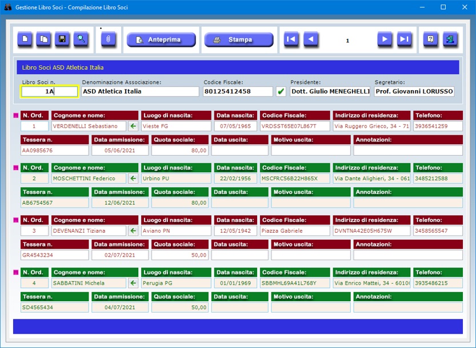Click empty Motivo uscita field of record 4
The image size is (476, 348).
311,307
